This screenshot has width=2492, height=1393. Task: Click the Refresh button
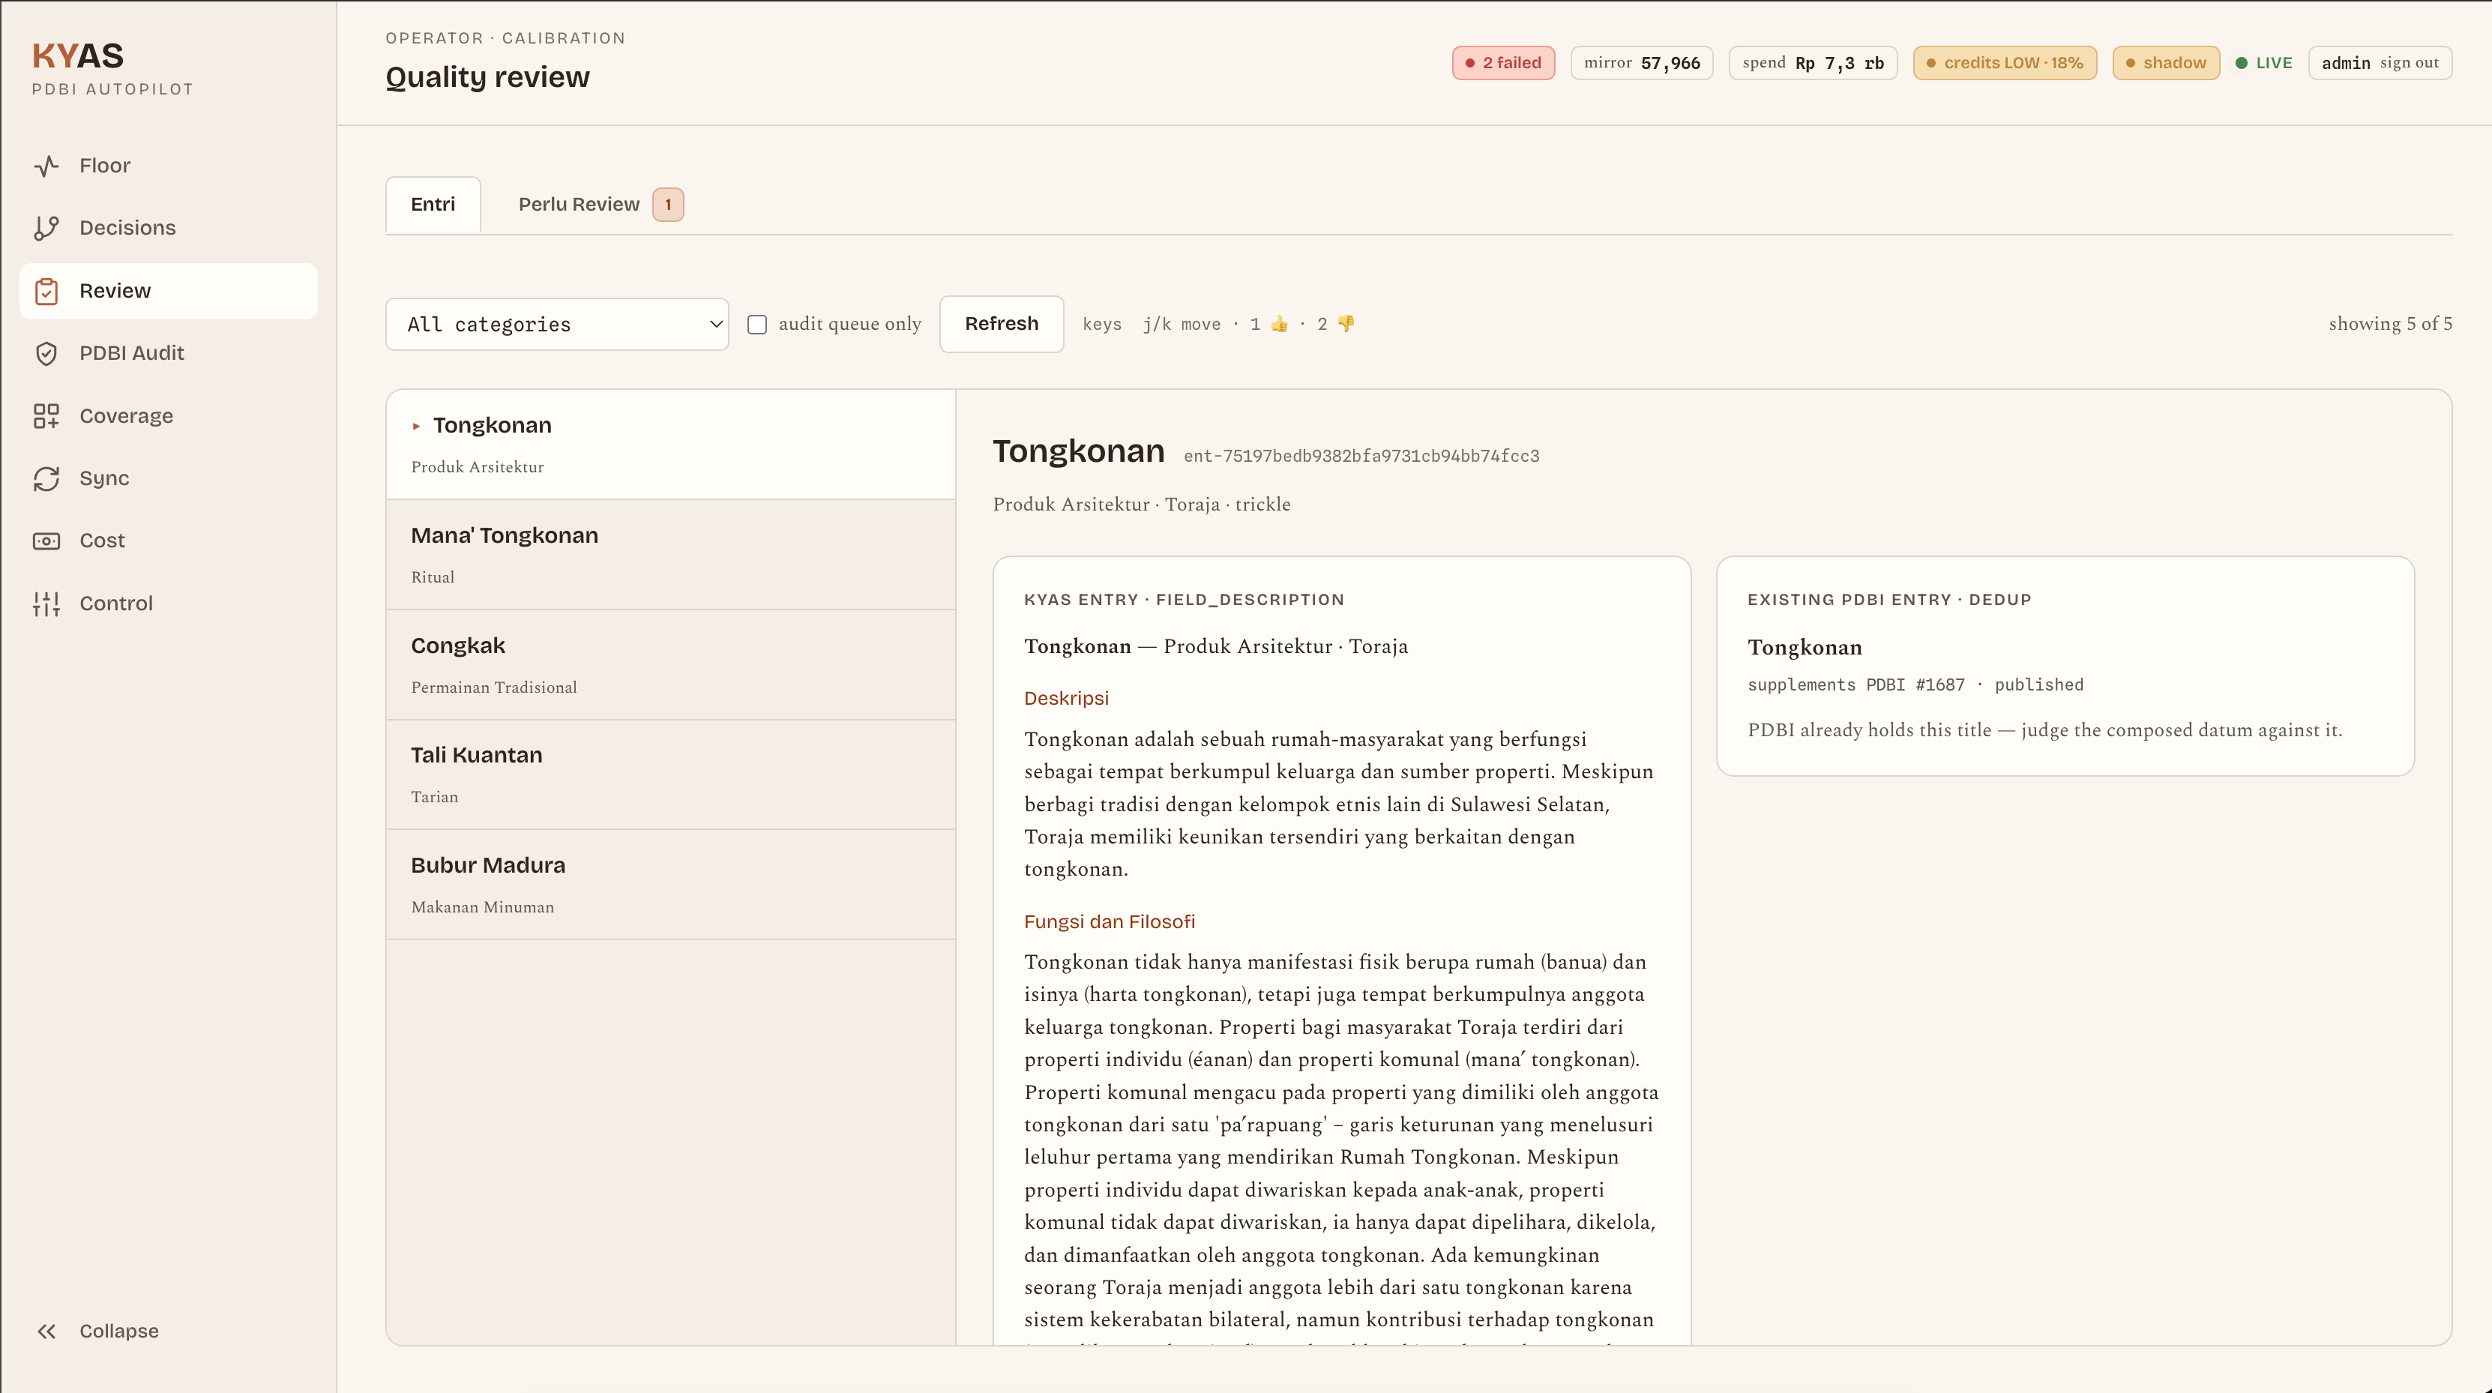tap(1002, 324)
